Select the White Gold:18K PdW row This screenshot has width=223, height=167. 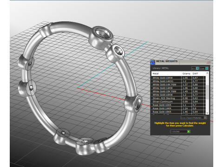pos(178,91)
